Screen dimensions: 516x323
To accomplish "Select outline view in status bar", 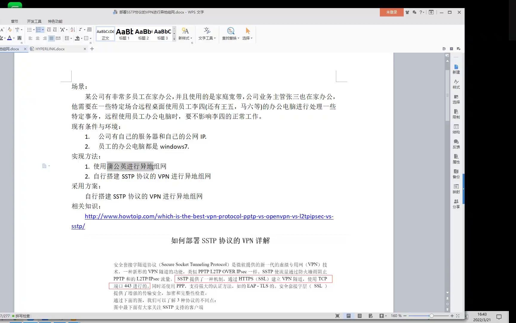I will click(x=360, y=316).
